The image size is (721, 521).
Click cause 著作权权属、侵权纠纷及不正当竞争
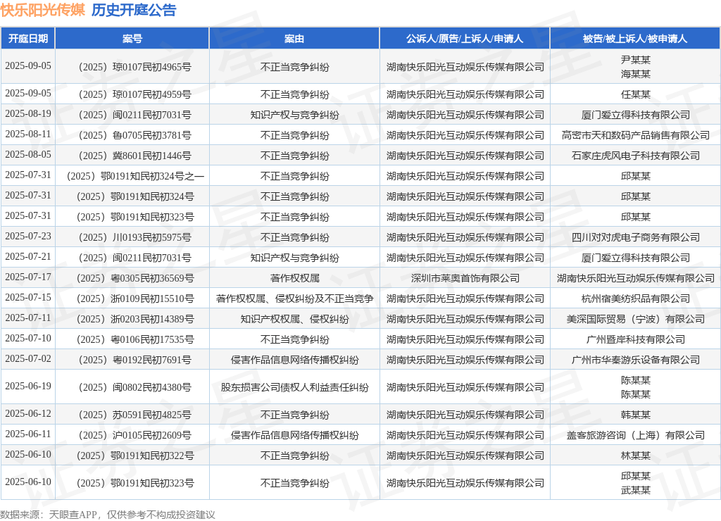[x=295, y=299]
